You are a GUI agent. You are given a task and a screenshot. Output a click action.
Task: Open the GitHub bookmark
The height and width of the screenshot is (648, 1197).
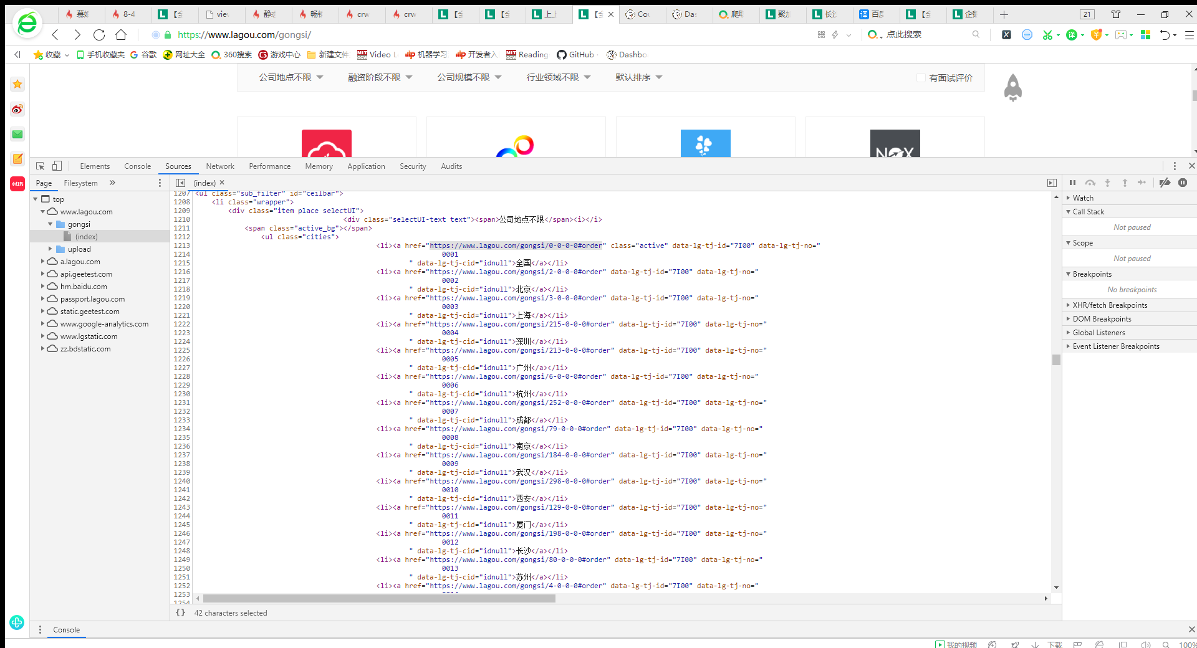pyautogui.click(x=575, y=55)
